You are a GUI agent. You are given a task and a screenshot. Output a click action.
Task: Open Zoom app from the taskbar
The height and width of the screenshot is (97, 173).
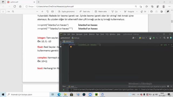[90, 95]
